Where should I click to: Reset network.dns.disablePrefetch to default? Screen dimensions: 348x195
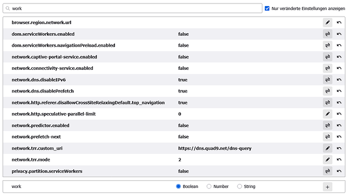click(339, 91)
